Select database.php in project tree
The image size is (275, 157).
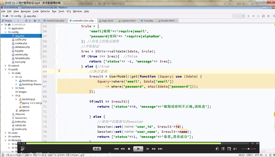22,47
